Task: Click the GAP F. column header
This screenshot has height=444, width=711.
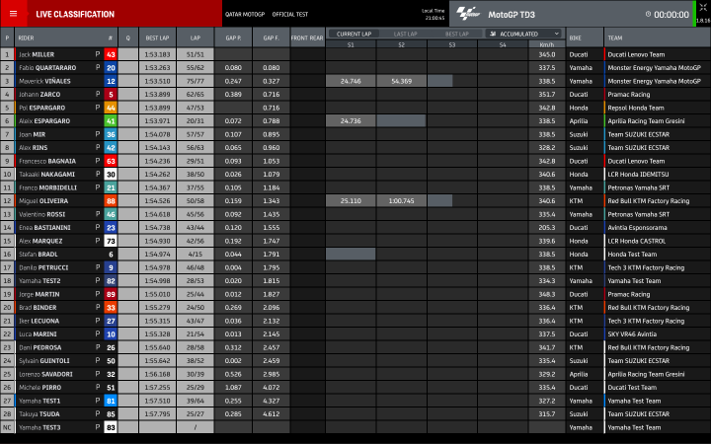Action: point(271,38)
